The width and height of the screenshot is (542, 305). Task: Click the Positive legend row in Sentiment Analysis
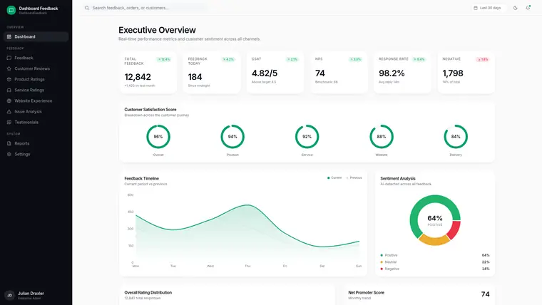click(435, 255)
